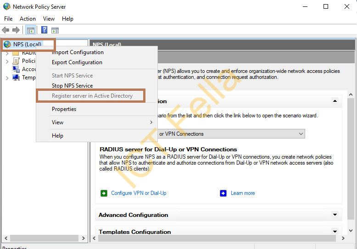
Task: Click RADIUS server for Dial-Up heading text
Action: [168, 149]
